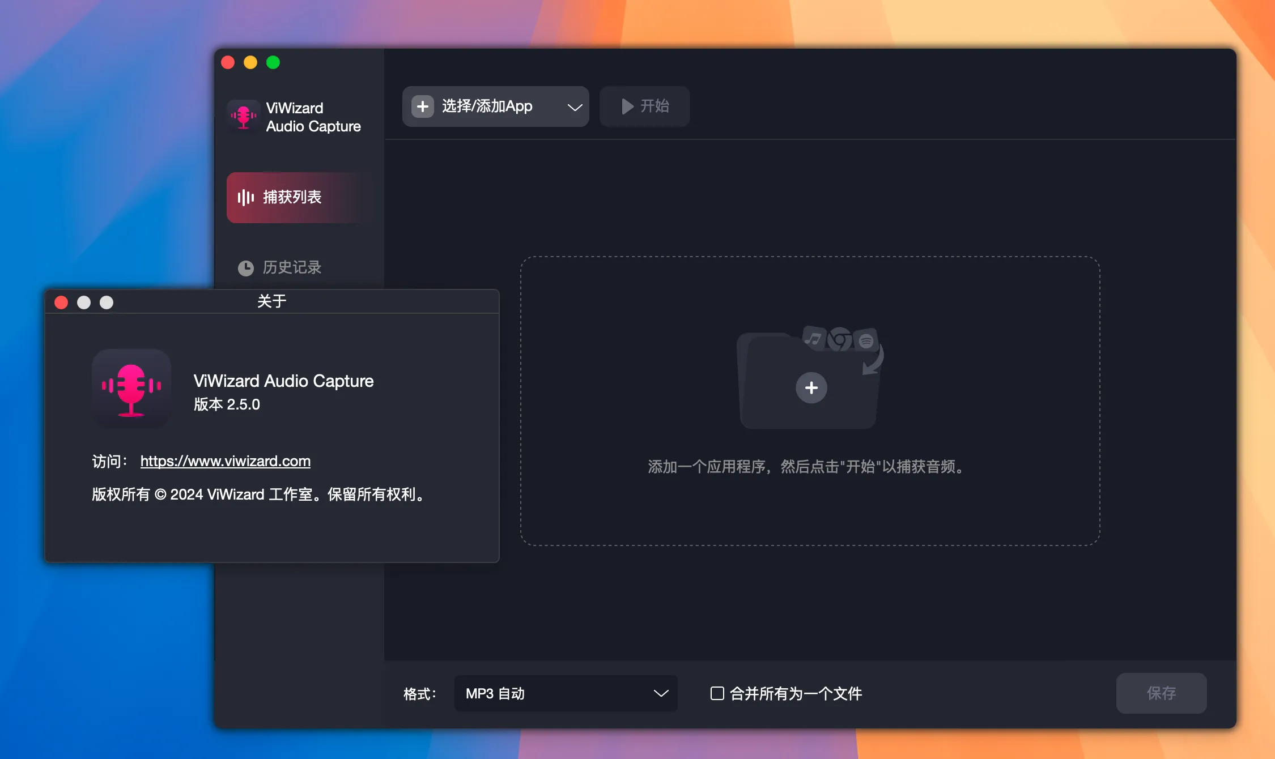Close the 关于 About window
This screenshot has height=759, width=1275.
pos(61,302)
